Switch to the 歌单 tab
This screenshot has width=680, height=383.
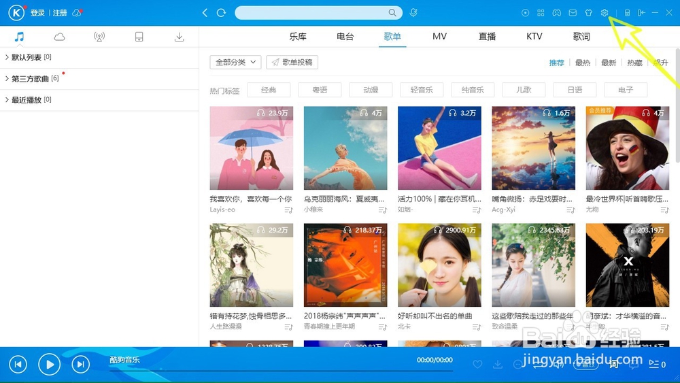click(x=392, y=37)
